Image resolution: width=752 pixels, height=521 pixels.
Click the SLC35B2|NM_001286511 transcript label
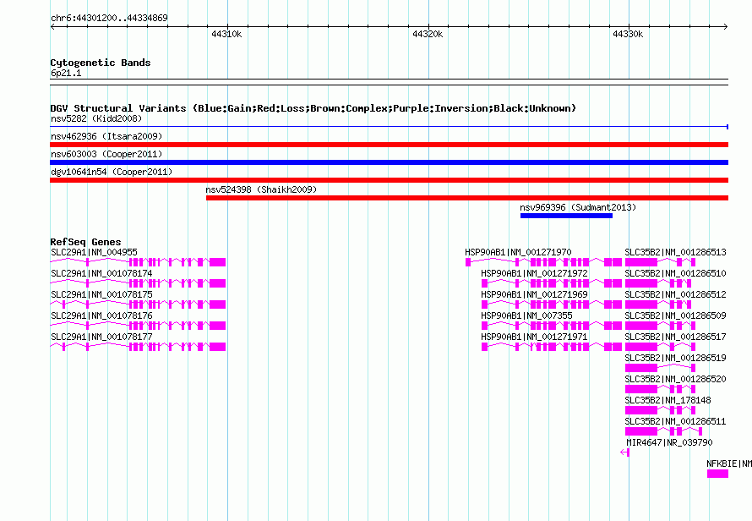coord(675,421)
